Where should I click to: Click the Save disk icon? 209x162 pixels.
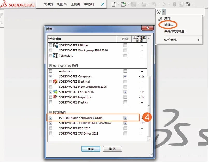click(x=134, y=4)
